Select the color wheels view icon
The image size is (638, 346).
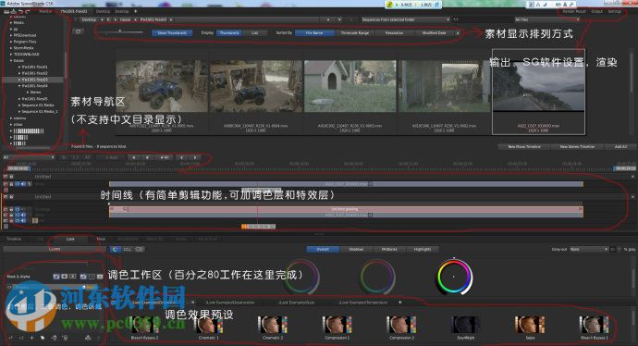(x=116, y=249)
